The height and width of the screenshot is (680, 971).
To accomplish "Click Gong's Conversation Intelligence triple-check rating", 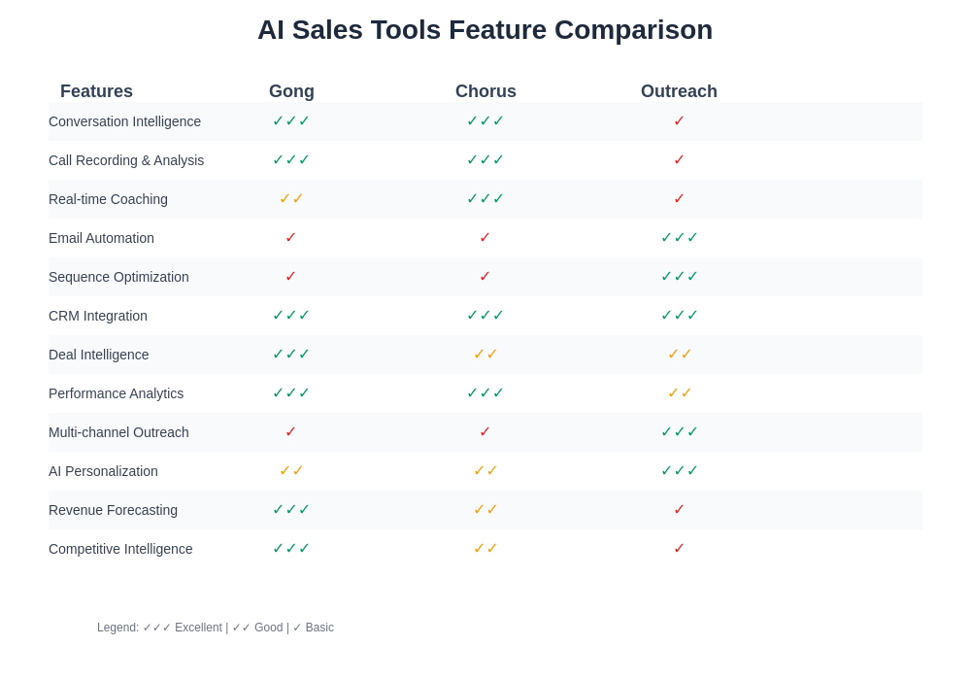I will click(291, 121).
